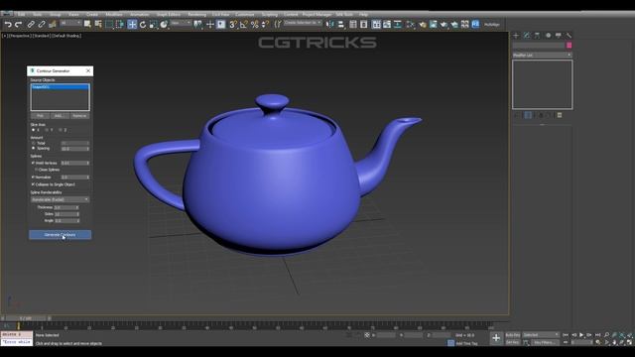Open the Modifier List dropdown

tap(543, 56)
